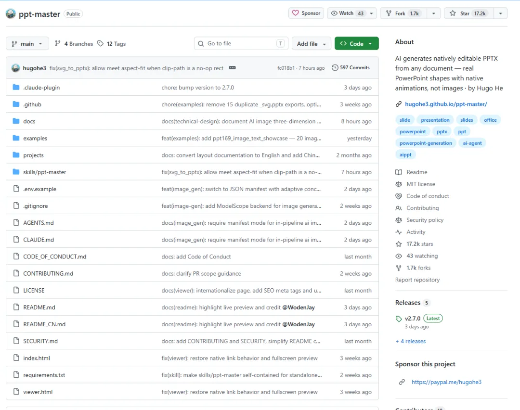Click the Activity pulse icon
The image size is (520, 410).
coord(398,232)
